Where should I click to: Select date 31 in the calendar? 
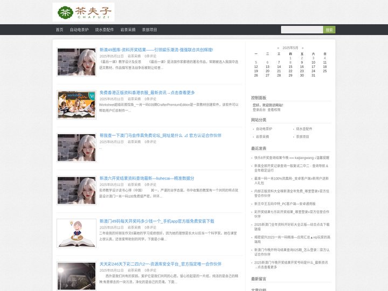pyautogui.click(x=313, y=75)
